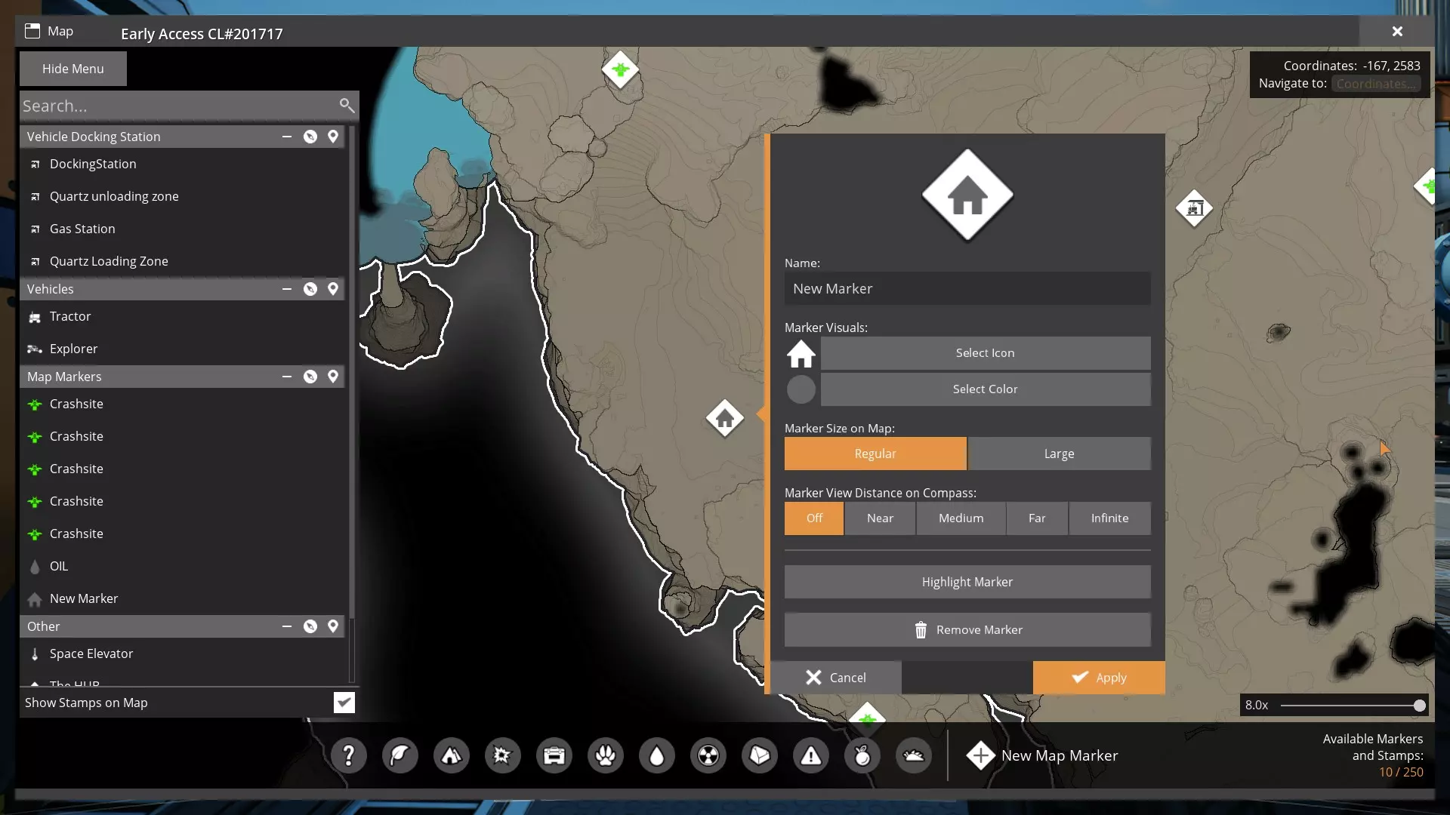Toggle Show Stamps on Map checkbox
Screen dimensions: 1450x815
coord(344,703)
